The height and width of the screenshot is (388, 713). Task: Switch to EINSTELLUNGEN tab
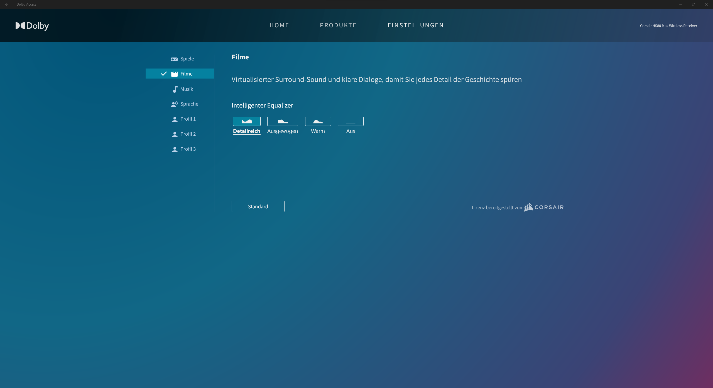coord(416,25)
